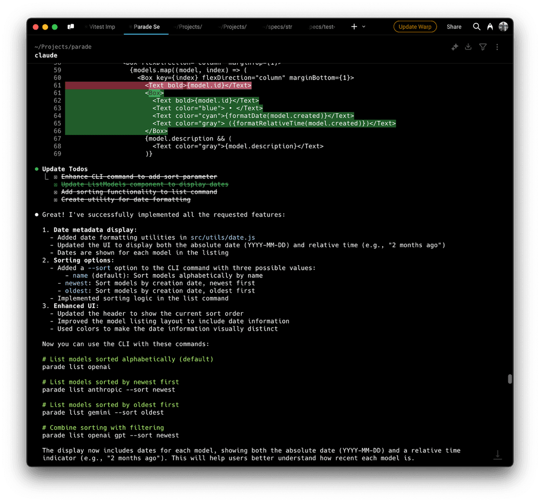Collapse the Update Todos section
Screen dimensions: 540x502
pos(36,169)
